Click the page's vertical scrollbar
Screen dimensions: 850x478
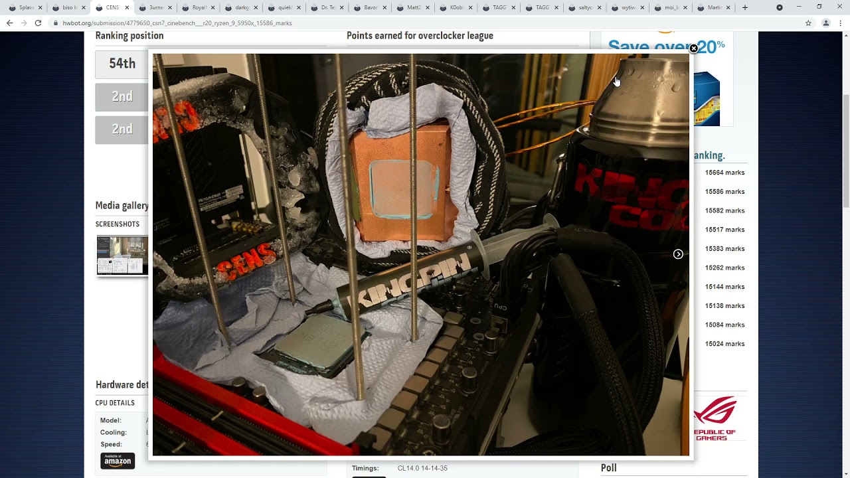(x=846, y=153)
